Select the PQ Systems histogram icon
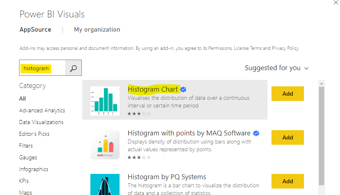This screenshot has width=340, height=195. point(105,184)
